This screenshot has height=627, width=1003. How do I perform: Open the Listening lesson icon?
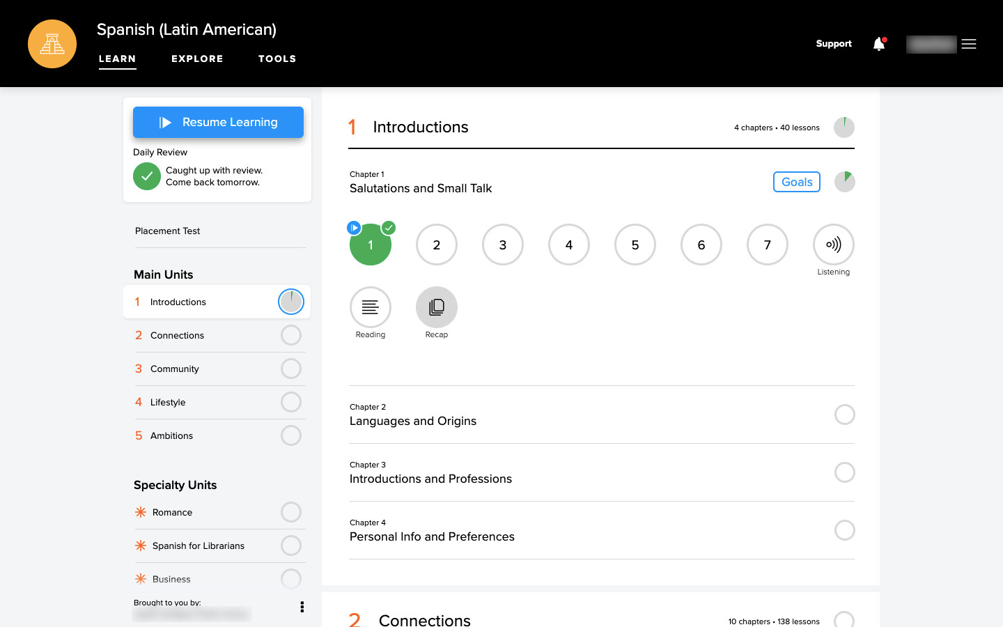pos(834,245)
